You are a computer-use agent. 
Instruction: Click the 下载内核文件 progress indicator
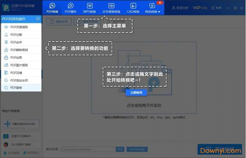(21, 124)
